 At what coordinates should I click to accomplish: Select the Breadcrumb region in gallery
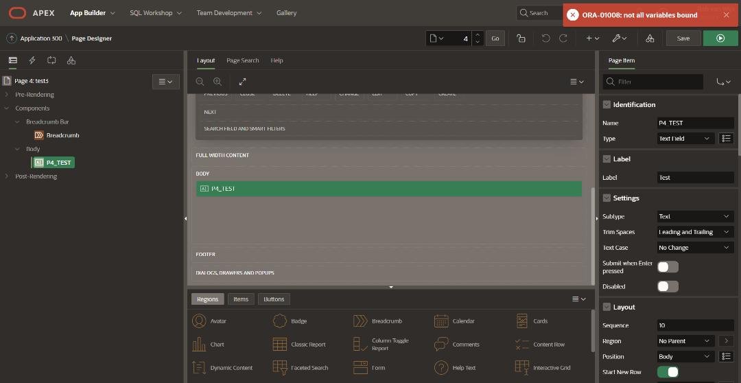coord(378,321)
